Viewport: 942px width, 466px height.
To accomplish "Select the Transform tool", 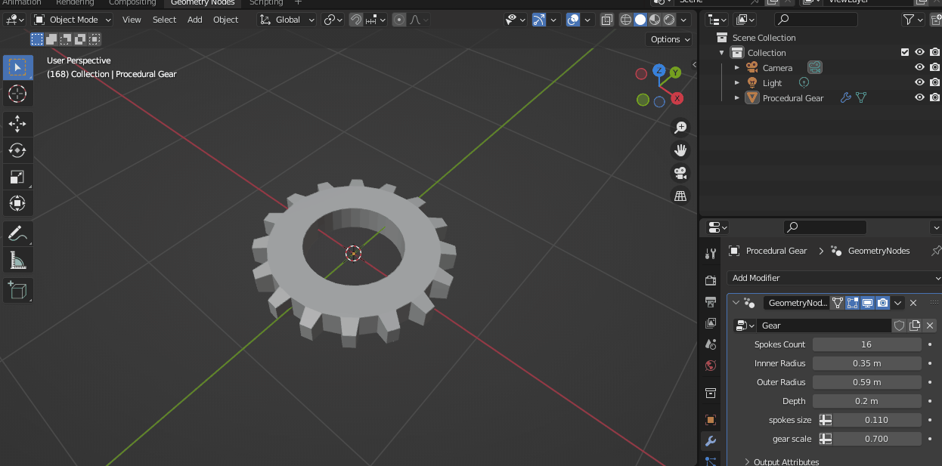I will click(17, 203).
